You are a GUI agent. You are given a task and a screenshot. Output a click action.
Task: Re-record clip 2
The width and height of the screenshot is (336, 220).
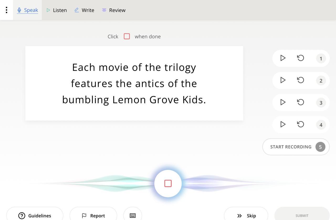pos(301,80)
